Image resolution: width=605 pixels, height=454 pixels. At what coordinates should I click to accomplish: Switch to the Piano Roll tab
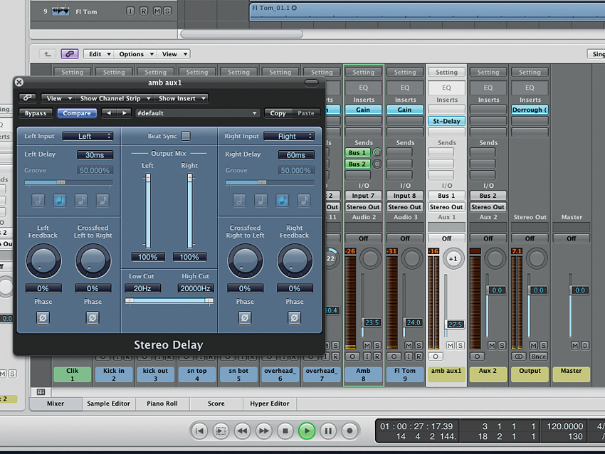coord(162,403)
